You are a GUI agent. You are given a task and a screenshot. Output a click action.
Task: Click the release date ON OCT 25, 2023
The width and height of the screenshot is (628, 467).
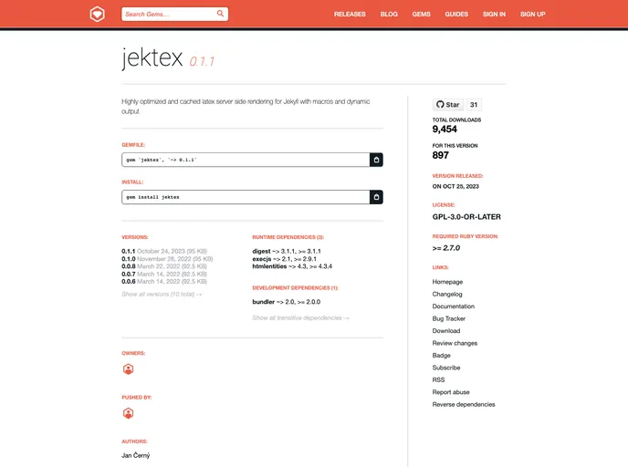[455, 186]
